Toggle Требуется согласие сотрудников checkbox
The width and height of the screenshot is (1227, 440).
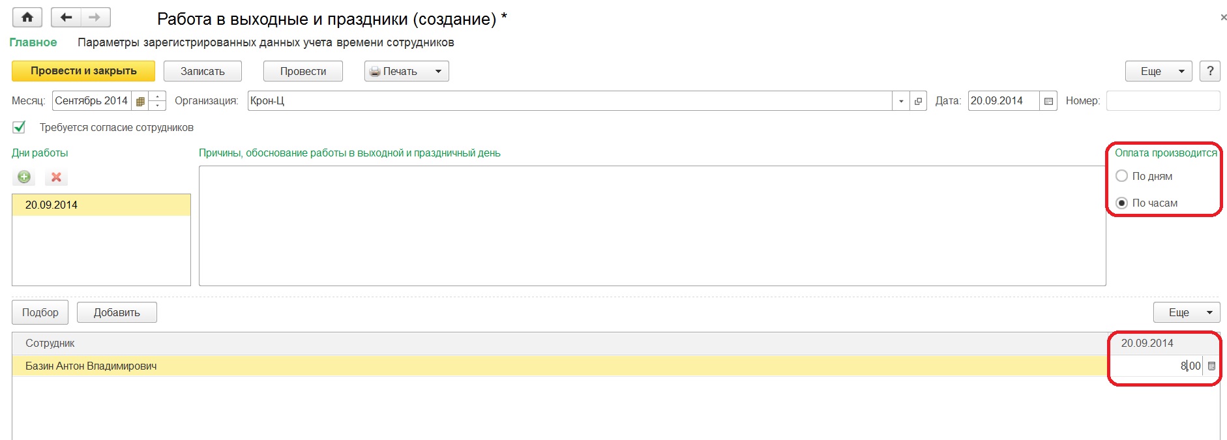pyautogui.click(x=20, y=127)
